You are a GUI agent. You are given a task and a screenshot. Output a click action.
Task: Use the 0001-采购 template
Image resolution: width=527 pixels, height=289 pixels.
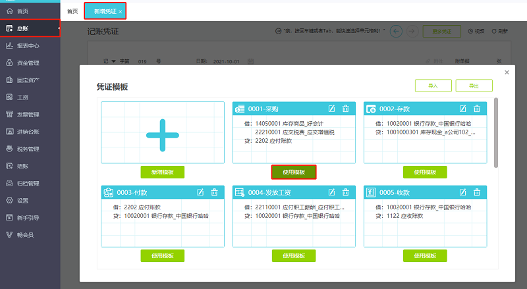click(x=294, y=172)
